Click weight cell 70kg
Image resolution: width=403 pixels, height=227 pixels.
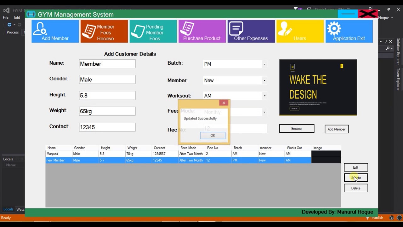pyautogui.click(x=139, y=154)
